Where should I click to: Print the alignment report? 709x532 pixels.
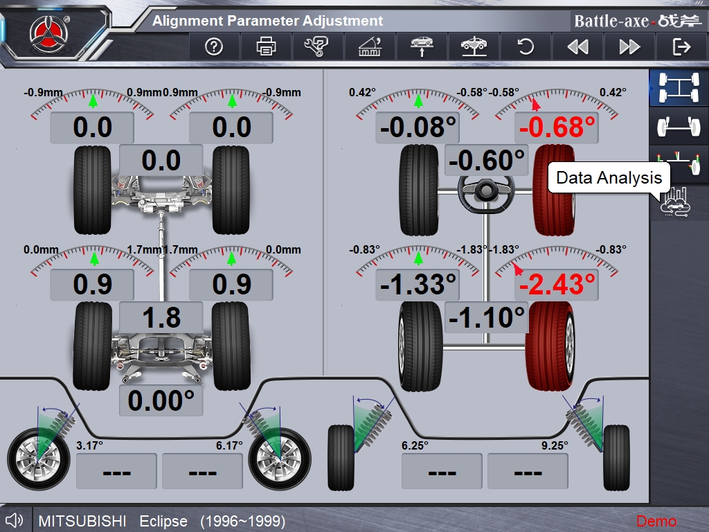tap(266, 46)
